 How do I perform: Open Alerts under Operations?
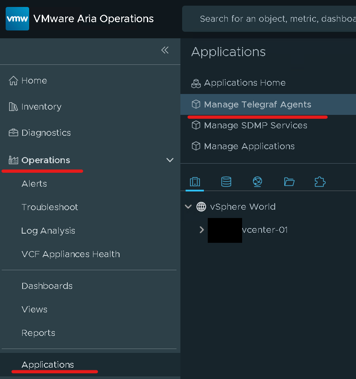34,184
